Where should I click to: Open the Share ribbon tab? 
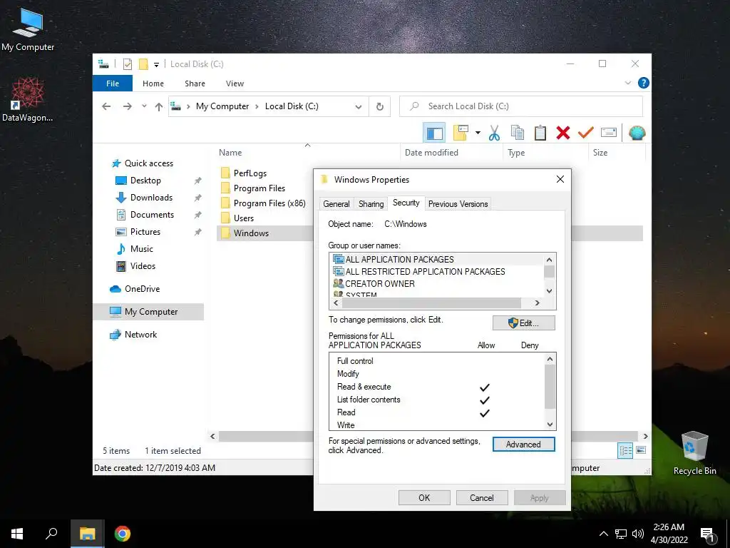[x=195, y=83]
